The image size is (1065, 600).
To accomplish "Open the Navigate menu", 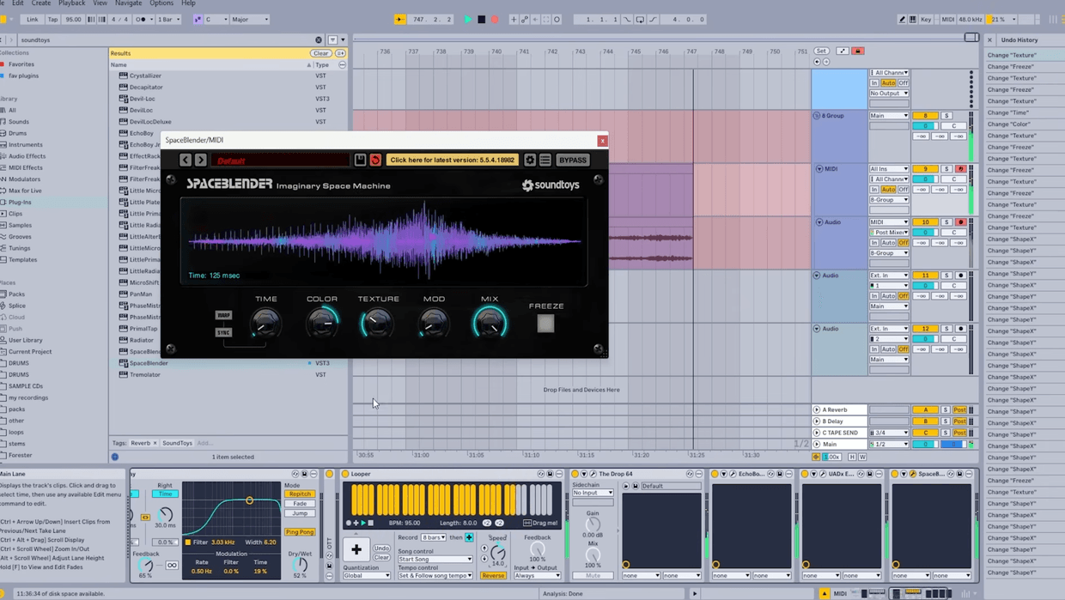I will (129, 3).
